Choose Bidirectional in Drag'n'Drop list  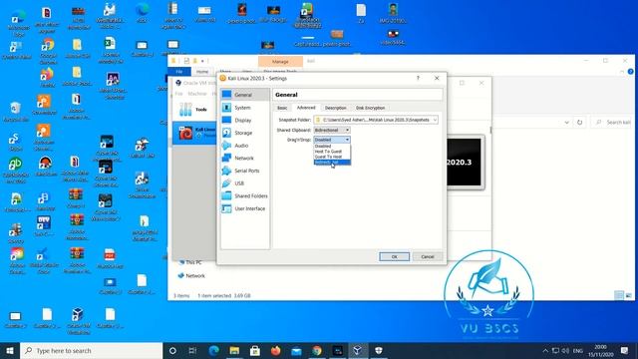332,162
